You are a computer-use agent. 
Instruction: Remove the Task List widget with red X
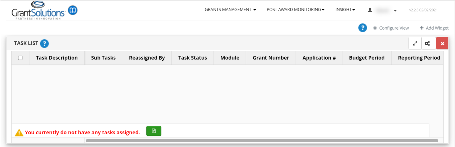pyautogui.click(x=442, y=43)
